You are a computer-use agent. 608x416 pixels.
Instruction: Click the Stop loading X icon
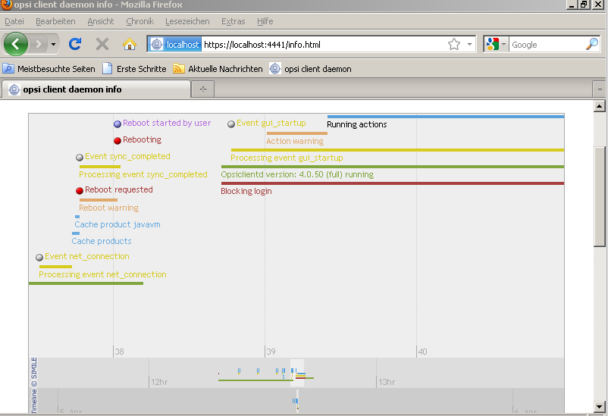102,44
